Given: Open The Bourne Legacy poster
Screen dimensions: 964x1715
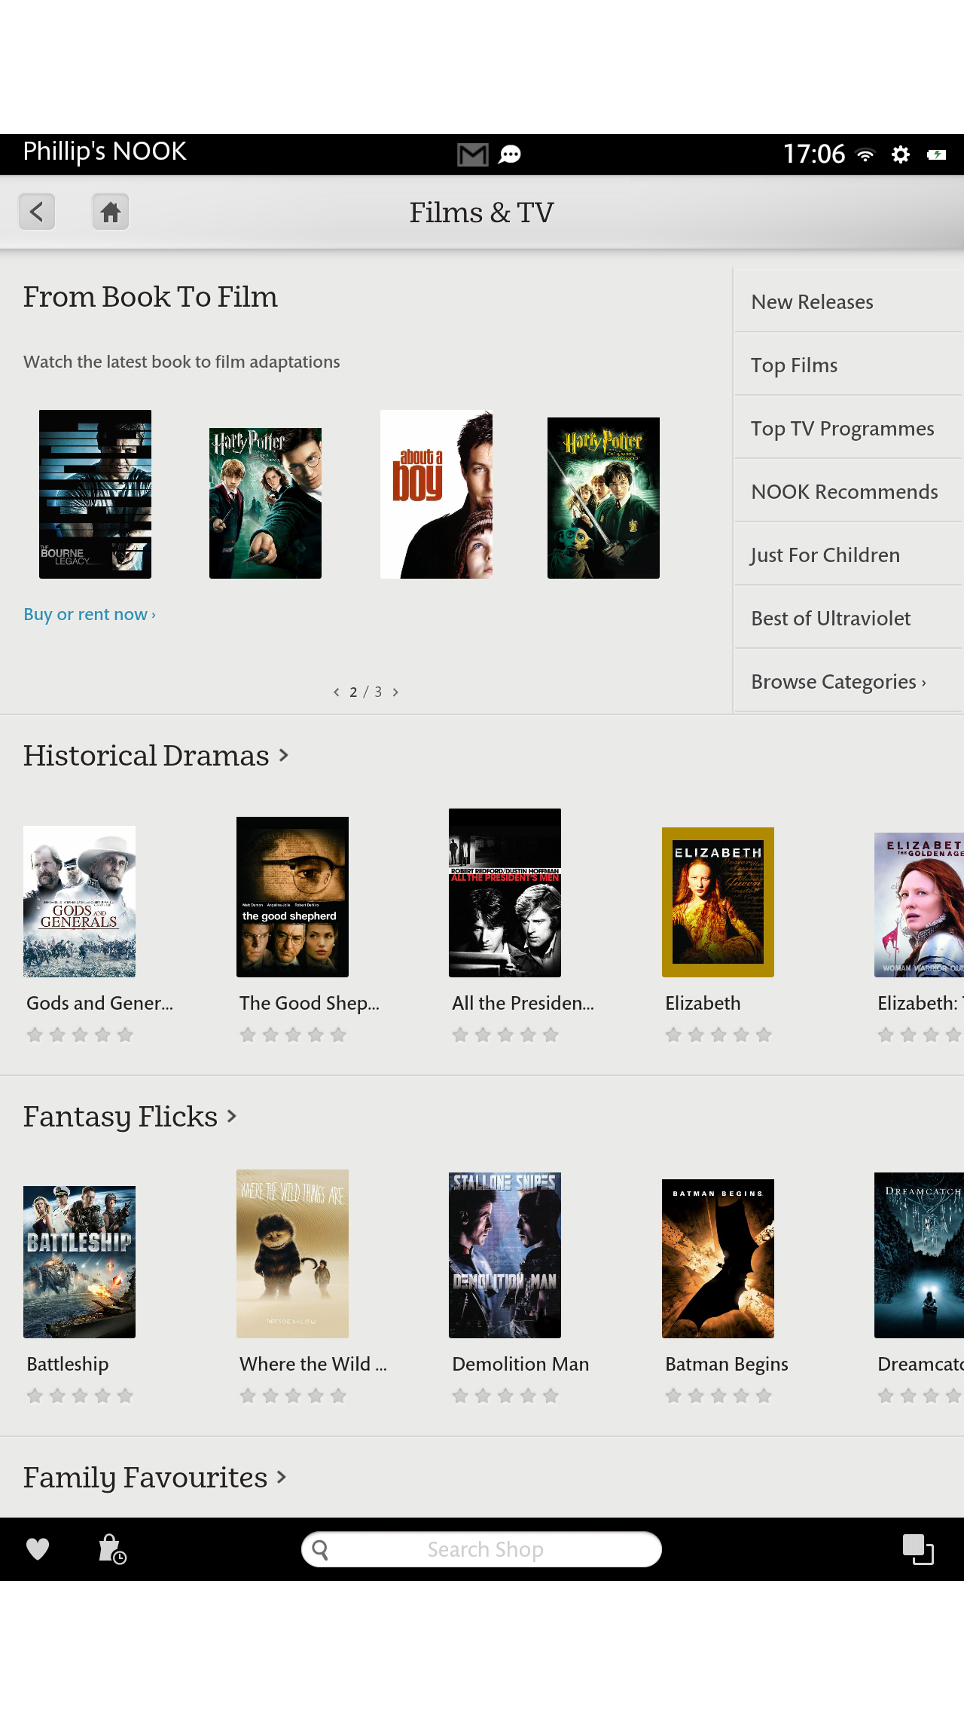Looking at the screenshot, I should (x=95, y=494).
